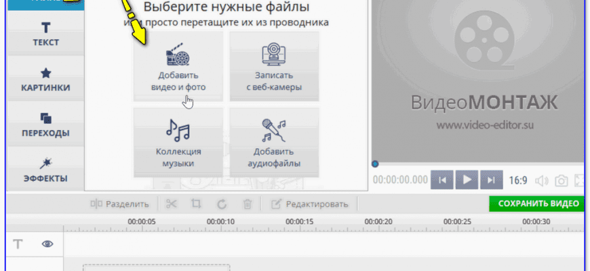
Task: Toggle text track eye visibility
Action: [x=47, y=244]
